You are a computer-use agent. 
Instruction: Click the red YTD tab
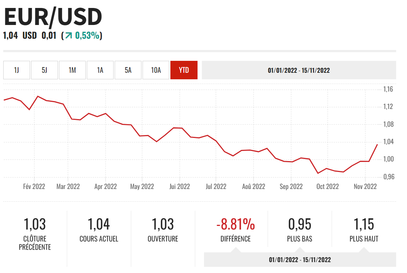[184, 70]
